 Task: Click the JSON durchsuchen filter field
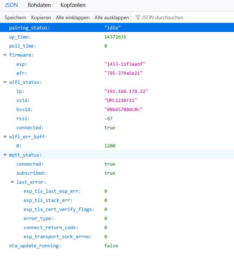click(x=162, y=17)
